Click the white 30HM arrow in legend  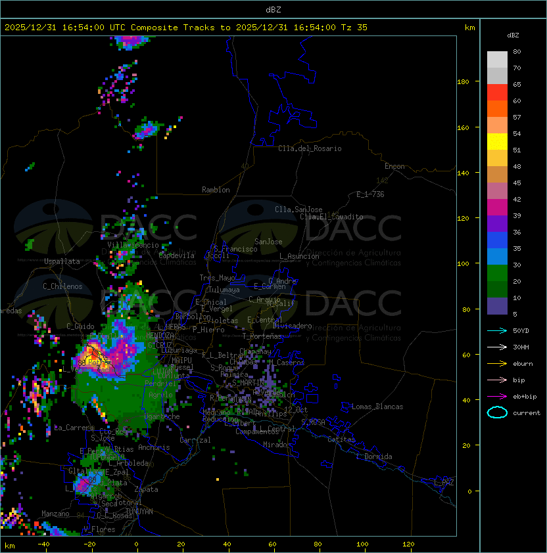pyautogui.click(x=497, y=347)
